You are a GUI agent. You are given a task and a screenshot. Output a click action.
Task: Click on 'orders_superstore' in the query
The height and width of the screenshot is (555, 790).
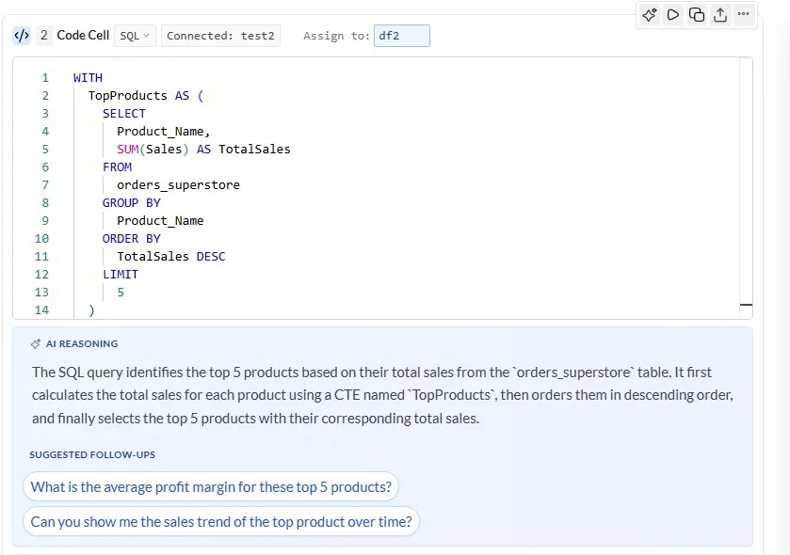[178, 185]
